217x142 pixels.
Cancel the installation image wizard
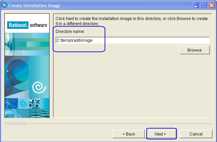pos(196,134)
